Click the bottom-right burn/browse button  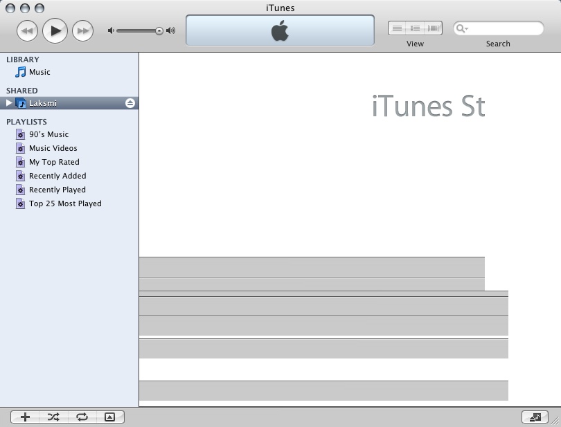click(535, 417)
